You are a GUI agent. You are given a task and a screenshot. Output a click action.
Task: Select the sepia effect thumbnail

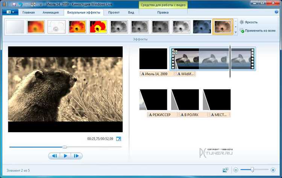(223, 27)
